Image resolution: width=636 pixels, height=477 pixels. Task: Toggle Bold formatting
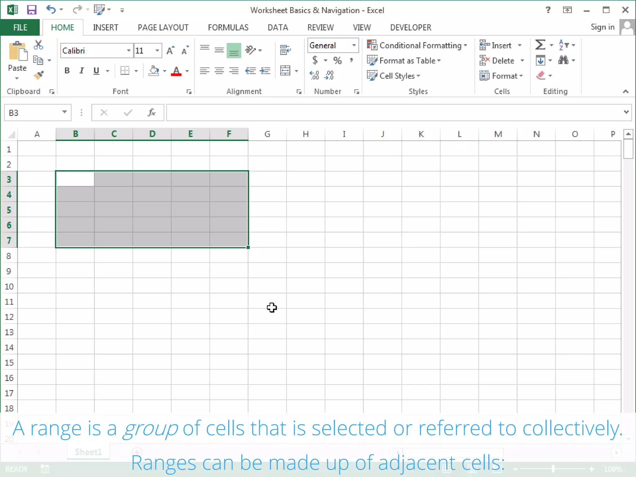(x=67, y=71)
